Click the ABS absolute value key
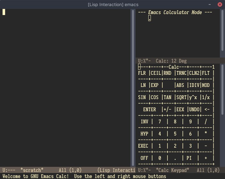This screenshot has height=179, width=225. 180,85
